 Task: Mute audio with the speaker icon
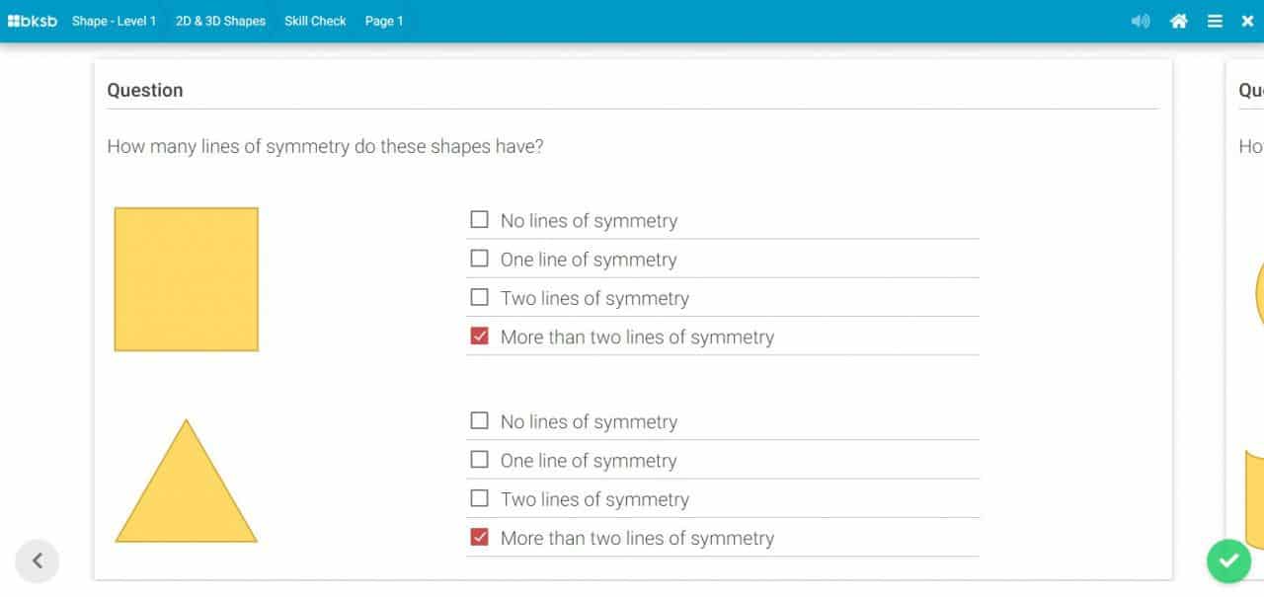(x=1141, y=21)
